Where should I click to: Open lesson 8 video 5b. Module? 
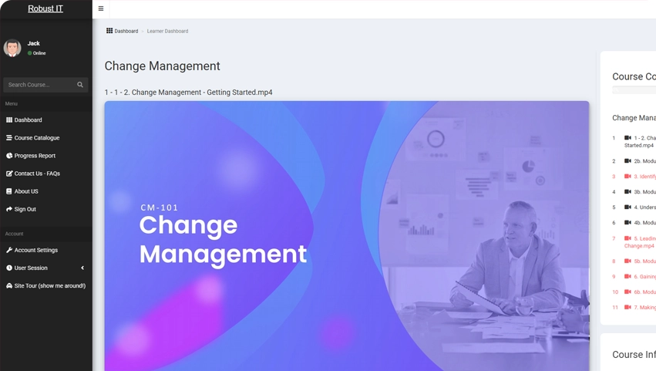(x=644, y=261)
